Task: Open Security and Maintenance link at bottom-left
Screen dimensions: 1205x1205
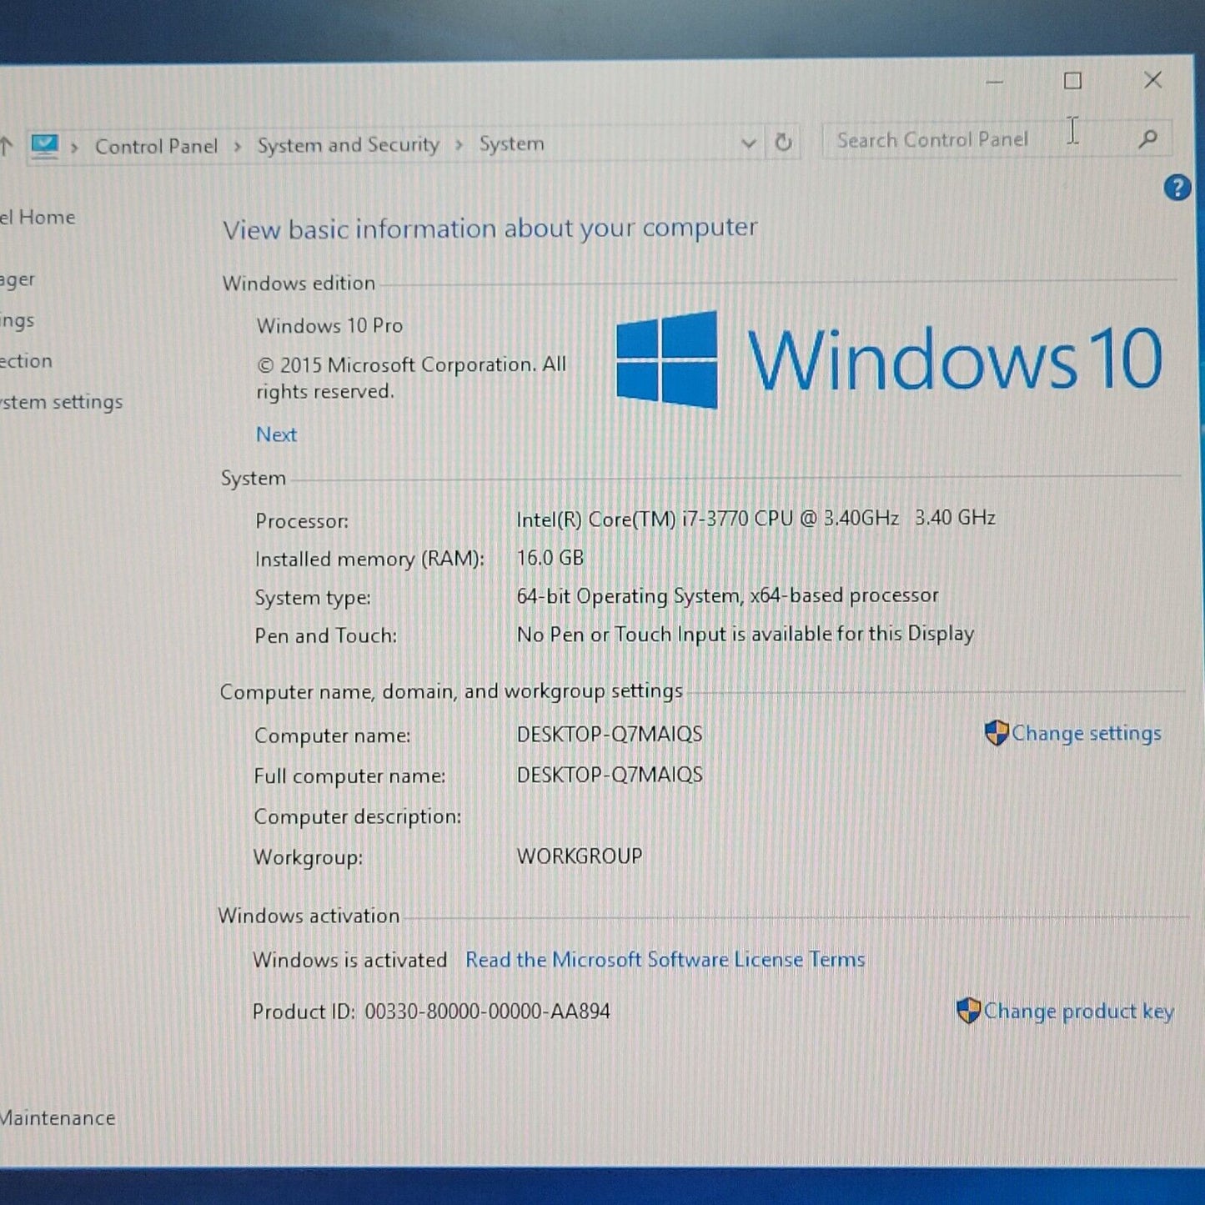Action: point(57,1117)
